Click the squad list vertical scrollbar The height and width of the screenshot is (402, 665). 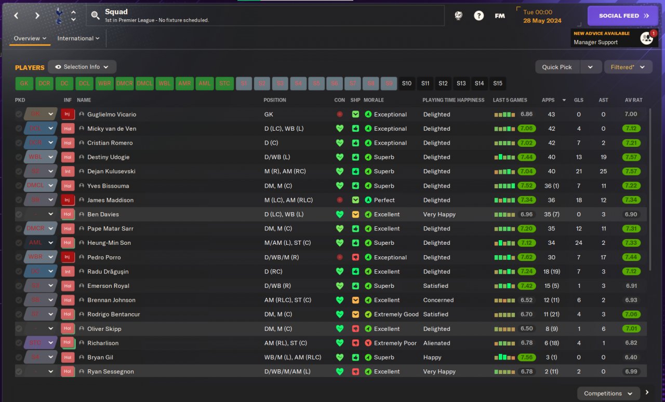tap(649, 189)
